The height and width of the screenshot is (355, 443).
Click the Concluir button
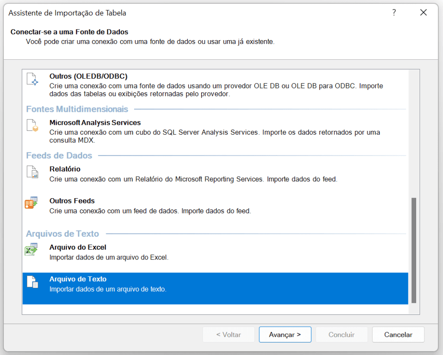click(x=341, y=334)
